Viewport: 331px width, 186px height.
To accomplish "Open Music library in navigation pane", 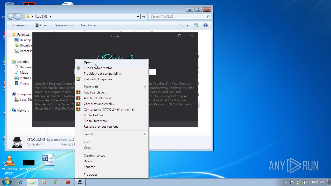I will [24, 73].
